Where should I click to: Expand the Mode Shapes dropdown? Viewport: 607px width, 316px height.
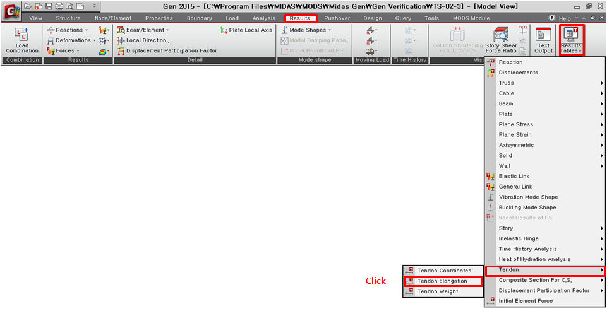click(330, 30)
